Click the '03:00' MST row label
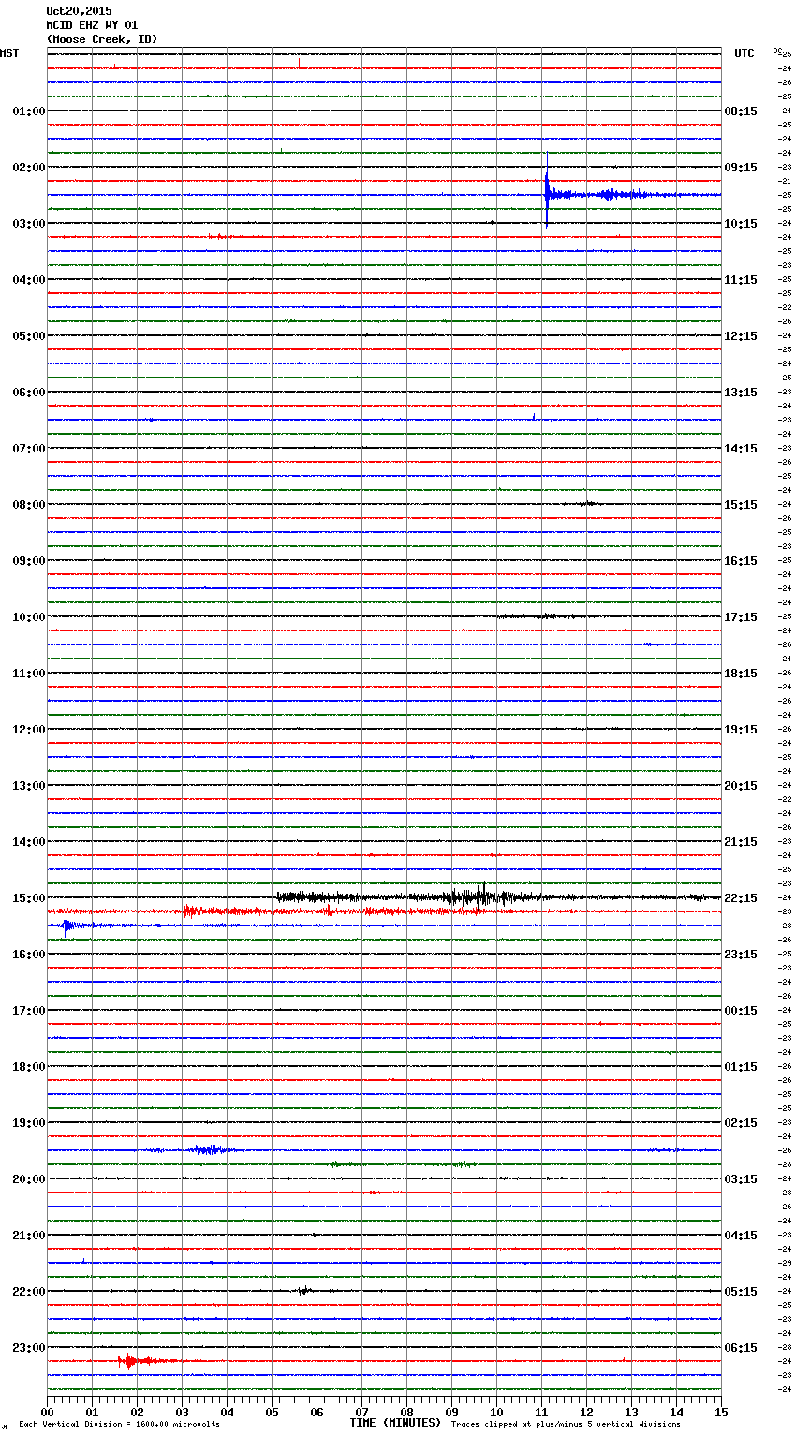This screenshot has height=1437, width=796. 28,224
